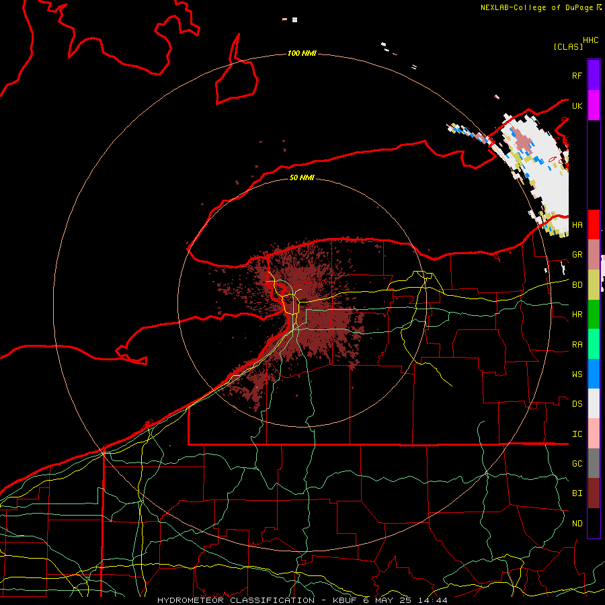Viewport: 605px width, 605px height.
Task: Click the DS legend label
Action: [577, 404]
